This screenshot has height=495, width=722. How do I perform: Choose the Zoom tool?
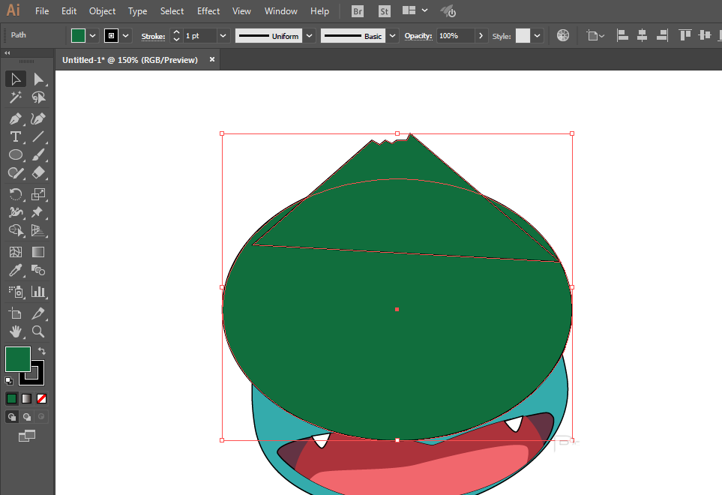38,331
